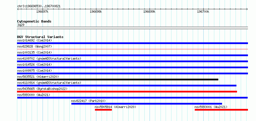The height and width of the screenshot is (121, 256).
Task: Click the blue bar under nsv4110914
Action: (127, 86)
